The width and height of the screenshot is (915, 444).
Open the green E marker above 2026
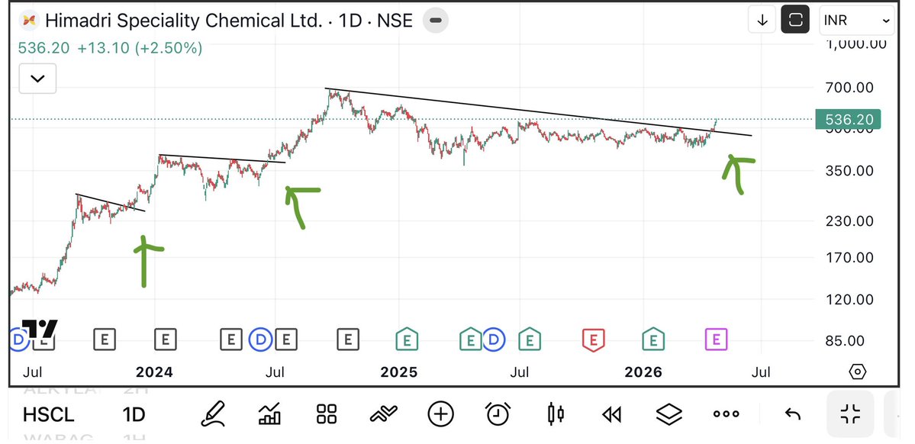653,339
